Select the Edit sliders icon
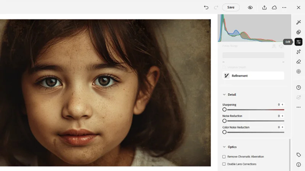The image size is (305, 171). (x=299, y=42)
